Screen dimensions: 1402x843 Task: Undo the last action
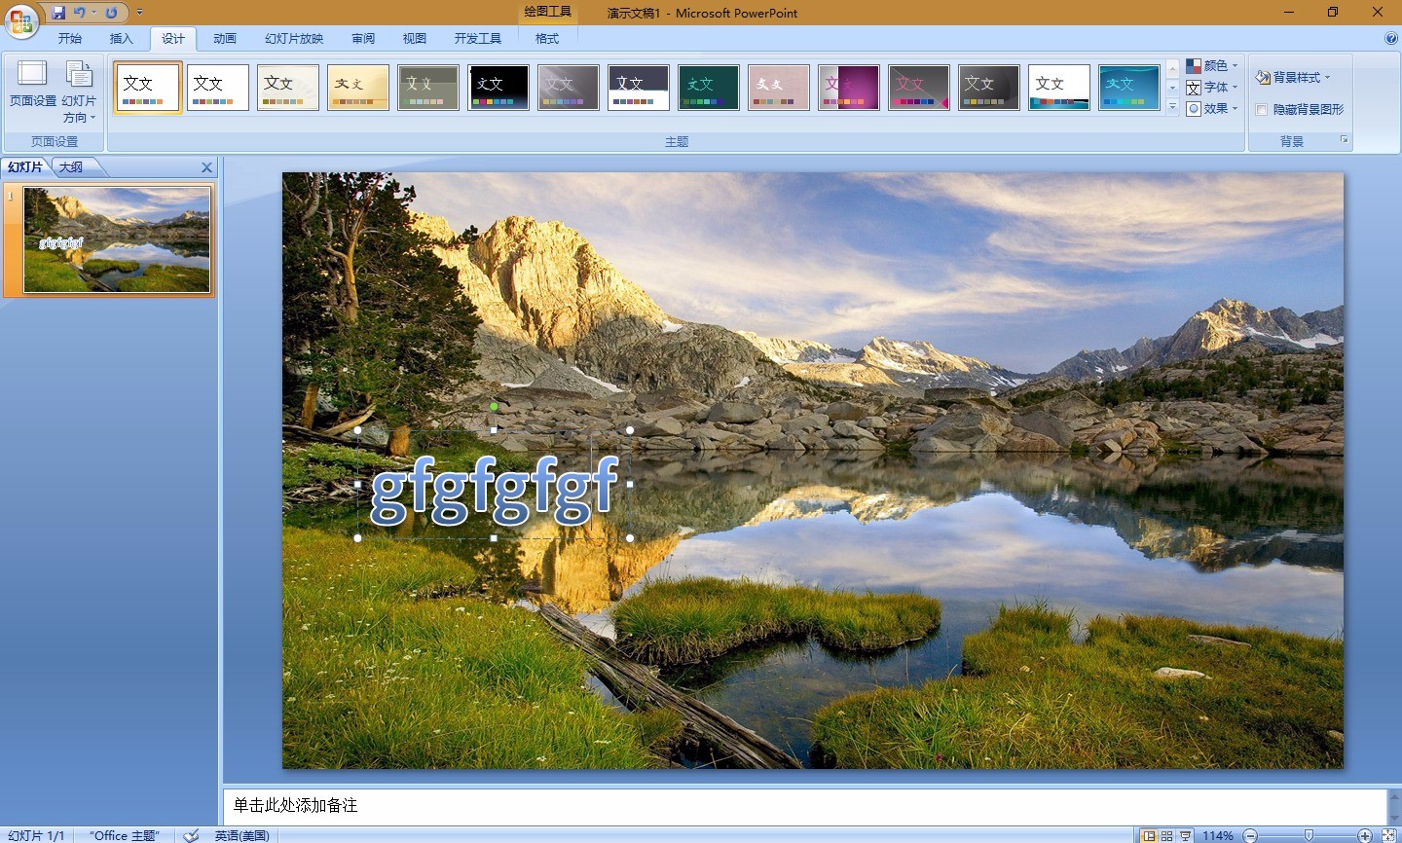[x=79, y=13]
